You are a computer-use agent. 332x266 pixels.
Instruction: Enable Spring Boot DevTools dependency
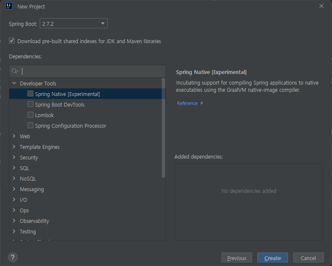pyautogui.click(x=30, y=104)
